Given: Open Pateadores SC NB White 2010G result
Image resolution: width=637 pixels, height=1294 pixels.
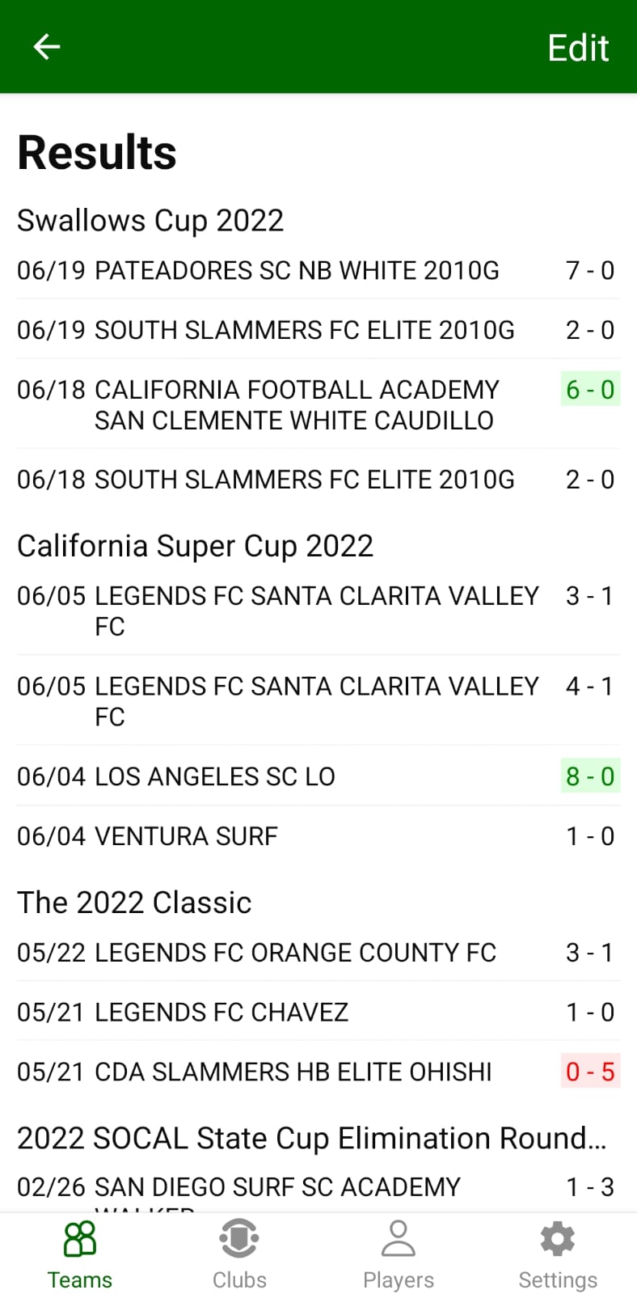Looking at the screenshot, I should click(297, 270).
